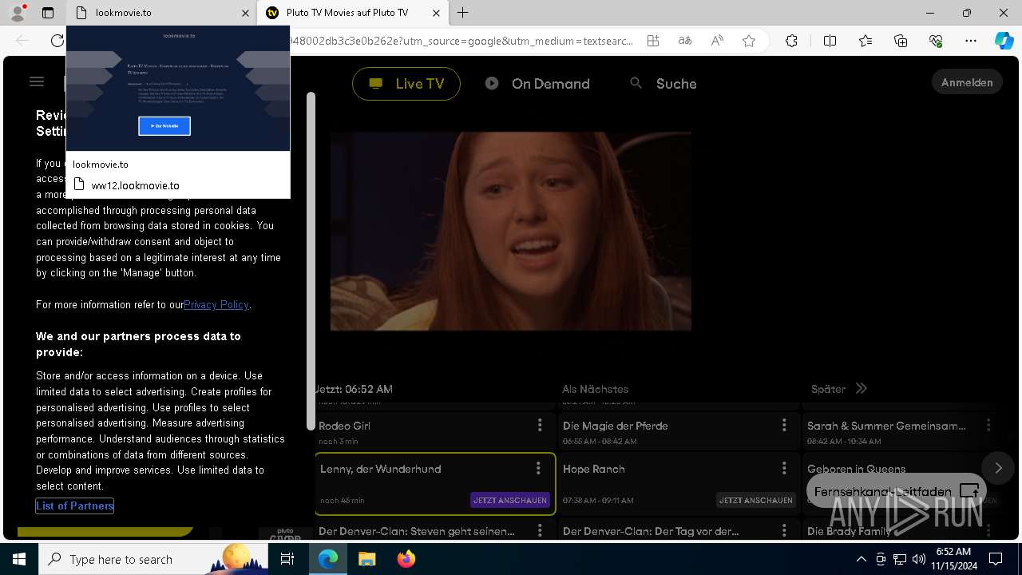Viewport: 1022px width, 575px height.
Task: Select the Rodeo Girl program entry
Action: (x=436, y=431)
